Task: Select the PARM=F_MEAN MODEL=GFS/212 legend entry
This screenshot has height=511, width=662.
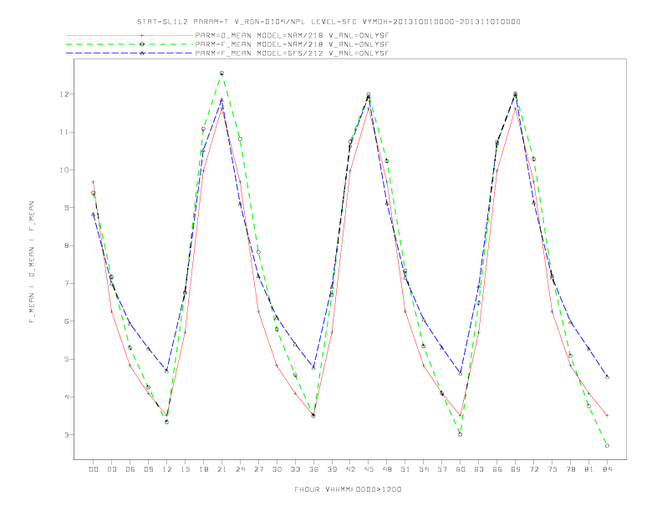Action: 292,53
